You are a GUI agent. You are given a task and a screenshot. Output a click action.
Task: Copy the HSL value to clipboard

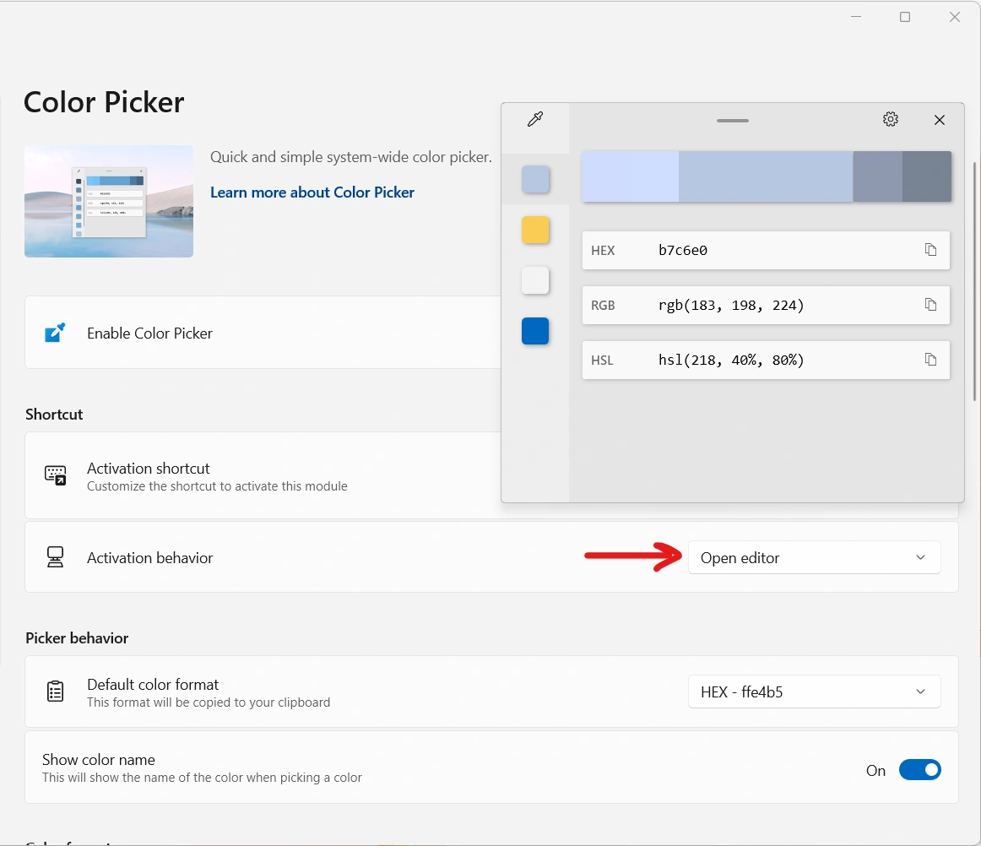click(x=930, y=360)
